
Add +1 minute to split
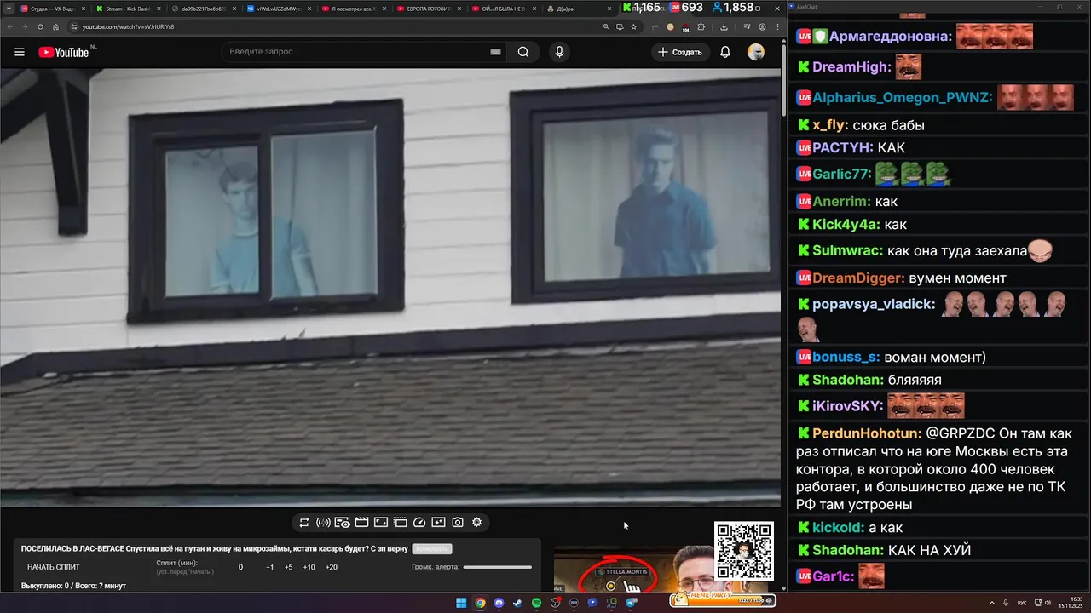pos(270,567)
